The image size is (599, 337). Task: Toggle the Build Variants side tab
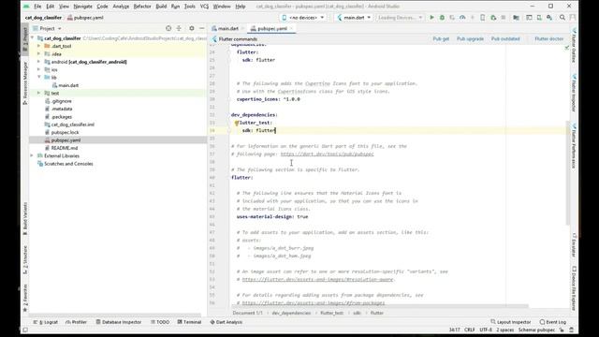[x=25, y=218]
